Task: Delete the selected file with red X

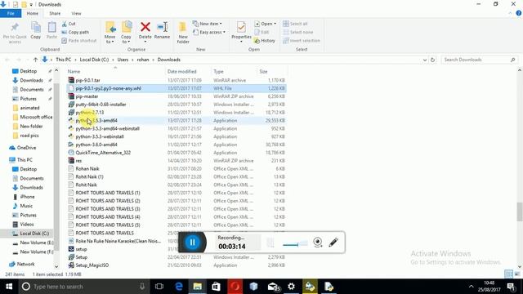Action: click(145, 31)
